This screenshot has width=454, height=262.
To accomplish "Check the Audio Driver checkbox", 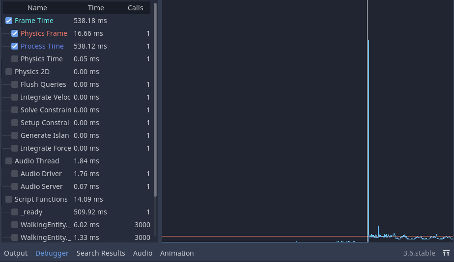I will [14, 174].
